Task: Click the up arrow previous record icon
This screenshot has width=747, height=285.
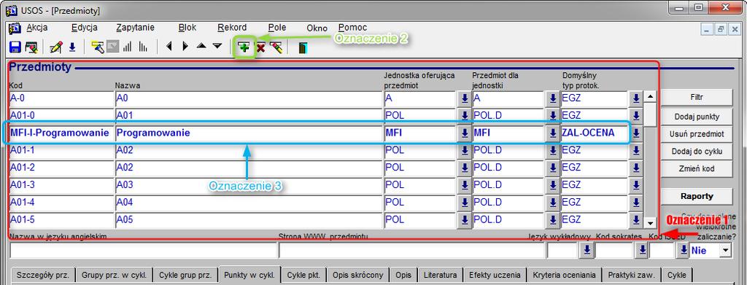Action: pyautogui.click(x=201, y=46)
